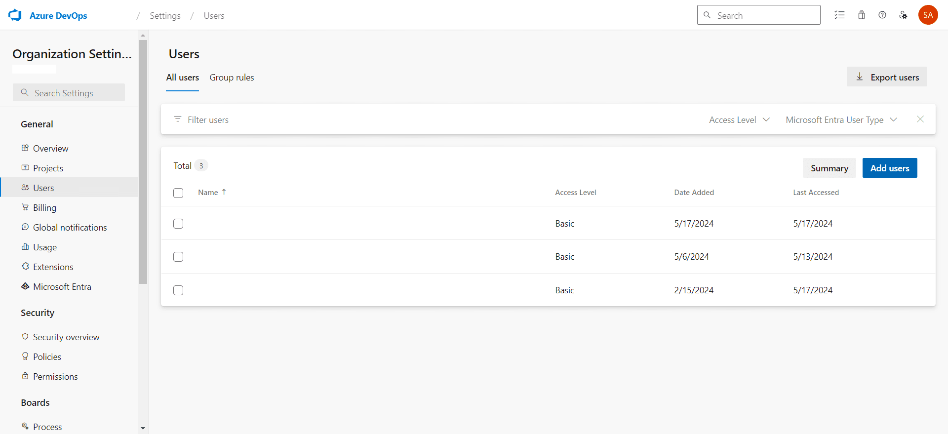Click the SA profile avatar
The image size is (948, 434).
tap(928, 15)
